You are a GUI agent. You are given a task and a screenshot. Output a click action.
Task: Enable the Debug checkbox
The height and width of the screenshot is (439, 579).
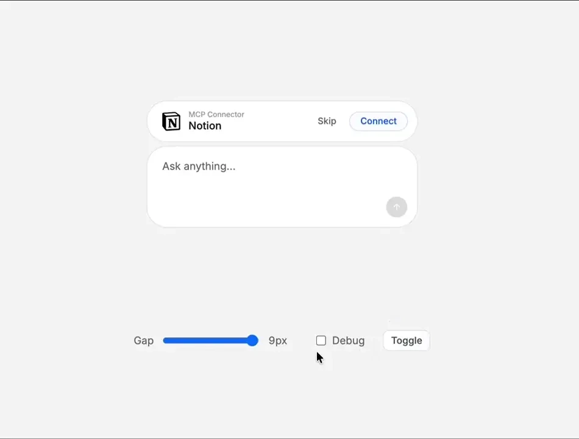click(x=321, y=340)
